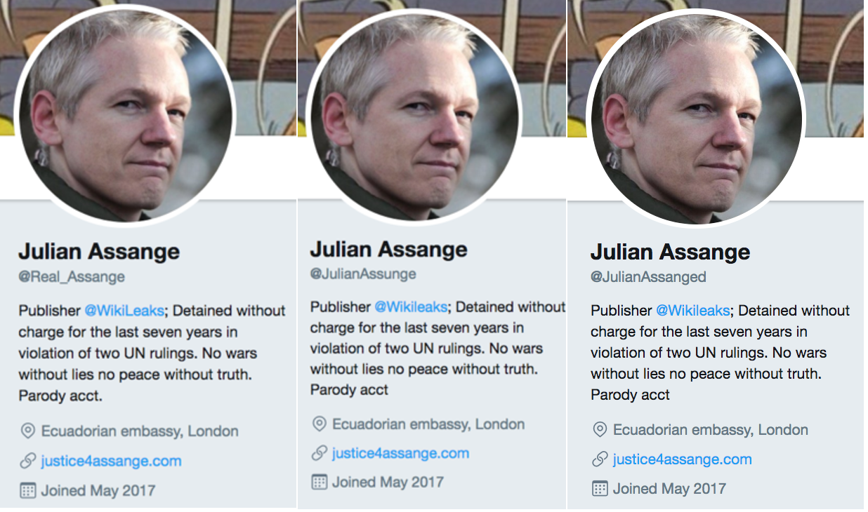The width and height of the screenshot is (868, 512).
Task: Click calendar icon in @Real_Assange profile
Action: click(28, 490)
